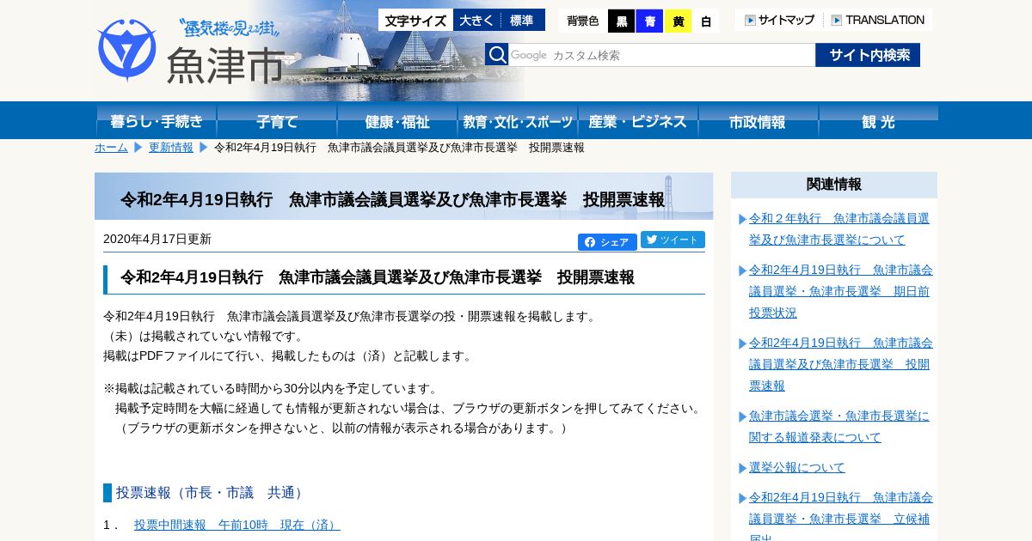
Task: Click the Uozu city emblem logo
Action: point(127,50)
